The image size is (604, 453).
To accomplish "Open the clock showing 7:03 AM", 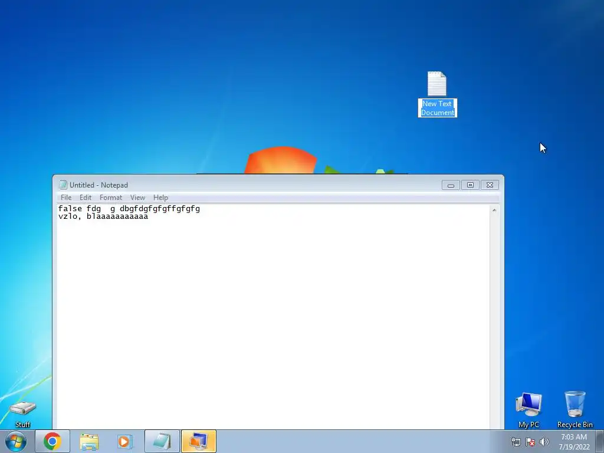I will click(574, 442).
